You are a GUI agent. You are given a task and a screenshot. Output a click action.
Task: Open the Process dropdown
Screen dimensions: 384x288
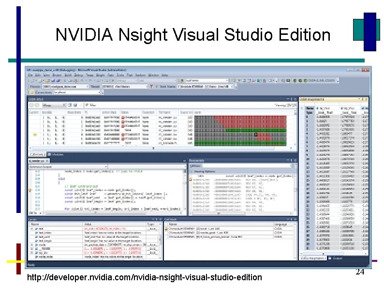(65, 87)
